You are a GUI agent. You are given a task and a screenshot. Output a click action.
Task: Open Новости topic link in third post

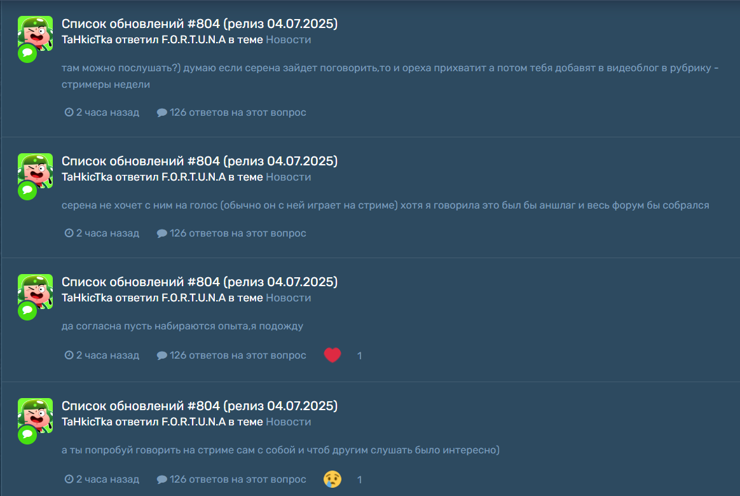tap(289, 298)
